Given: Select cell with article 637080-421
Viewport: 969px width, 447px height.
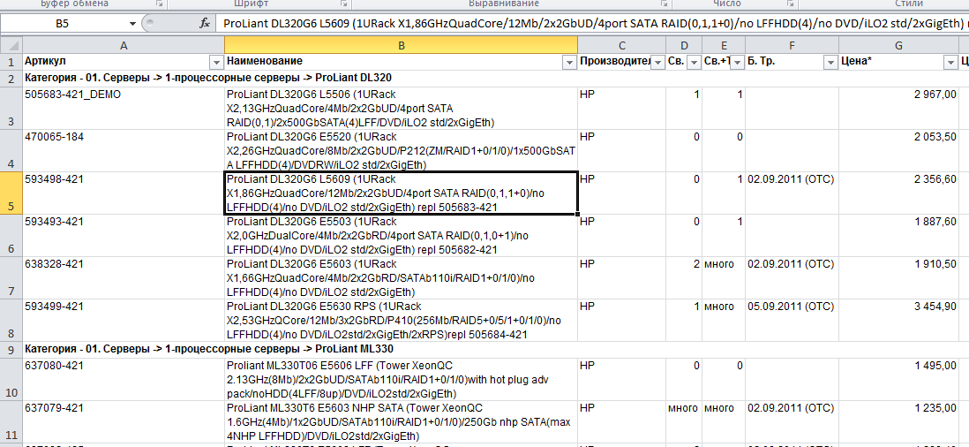Looking at the screenshot, I should (x=124, y=379).
